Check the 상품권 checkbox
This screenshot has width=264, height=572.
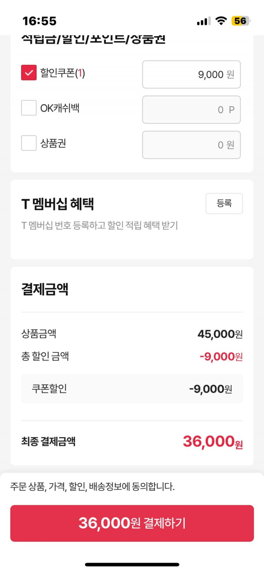(29, 143)
